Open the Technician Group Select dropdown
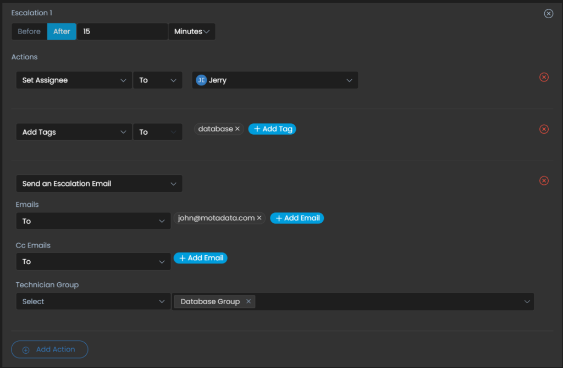 (x=93, y=301)
